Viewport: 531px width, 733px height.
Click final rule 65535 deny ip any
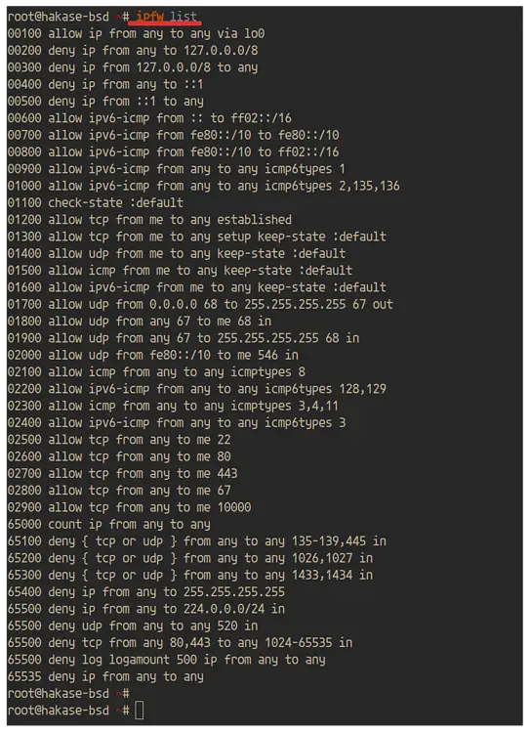click(x=105, y=676)
